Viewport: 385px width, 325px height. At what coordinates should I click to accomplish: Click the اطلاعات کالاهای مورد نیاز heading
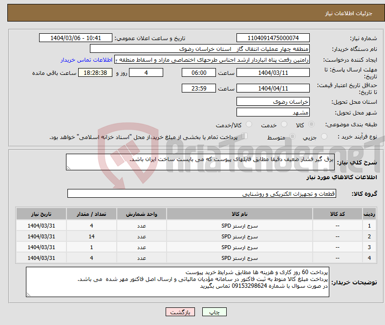pos(342,177)
